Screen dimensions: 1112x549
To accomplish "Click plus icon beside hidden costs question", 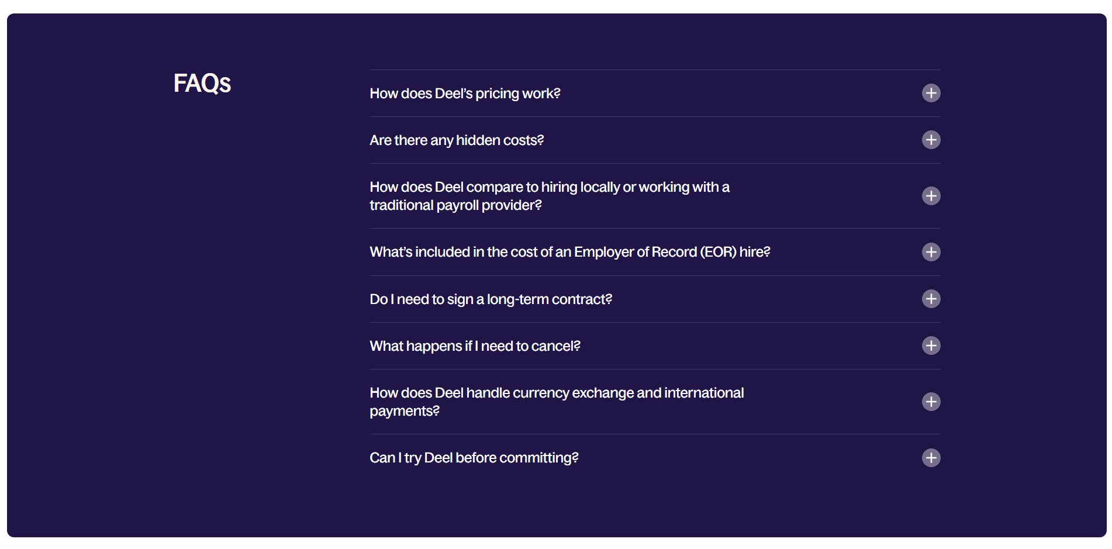I will click(x=931, y=140).
